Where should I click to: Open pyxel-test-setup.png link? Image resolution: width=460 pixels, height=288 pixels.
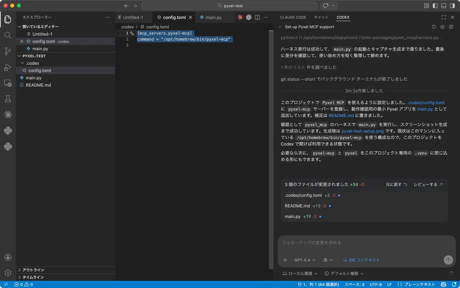point(363,131)
